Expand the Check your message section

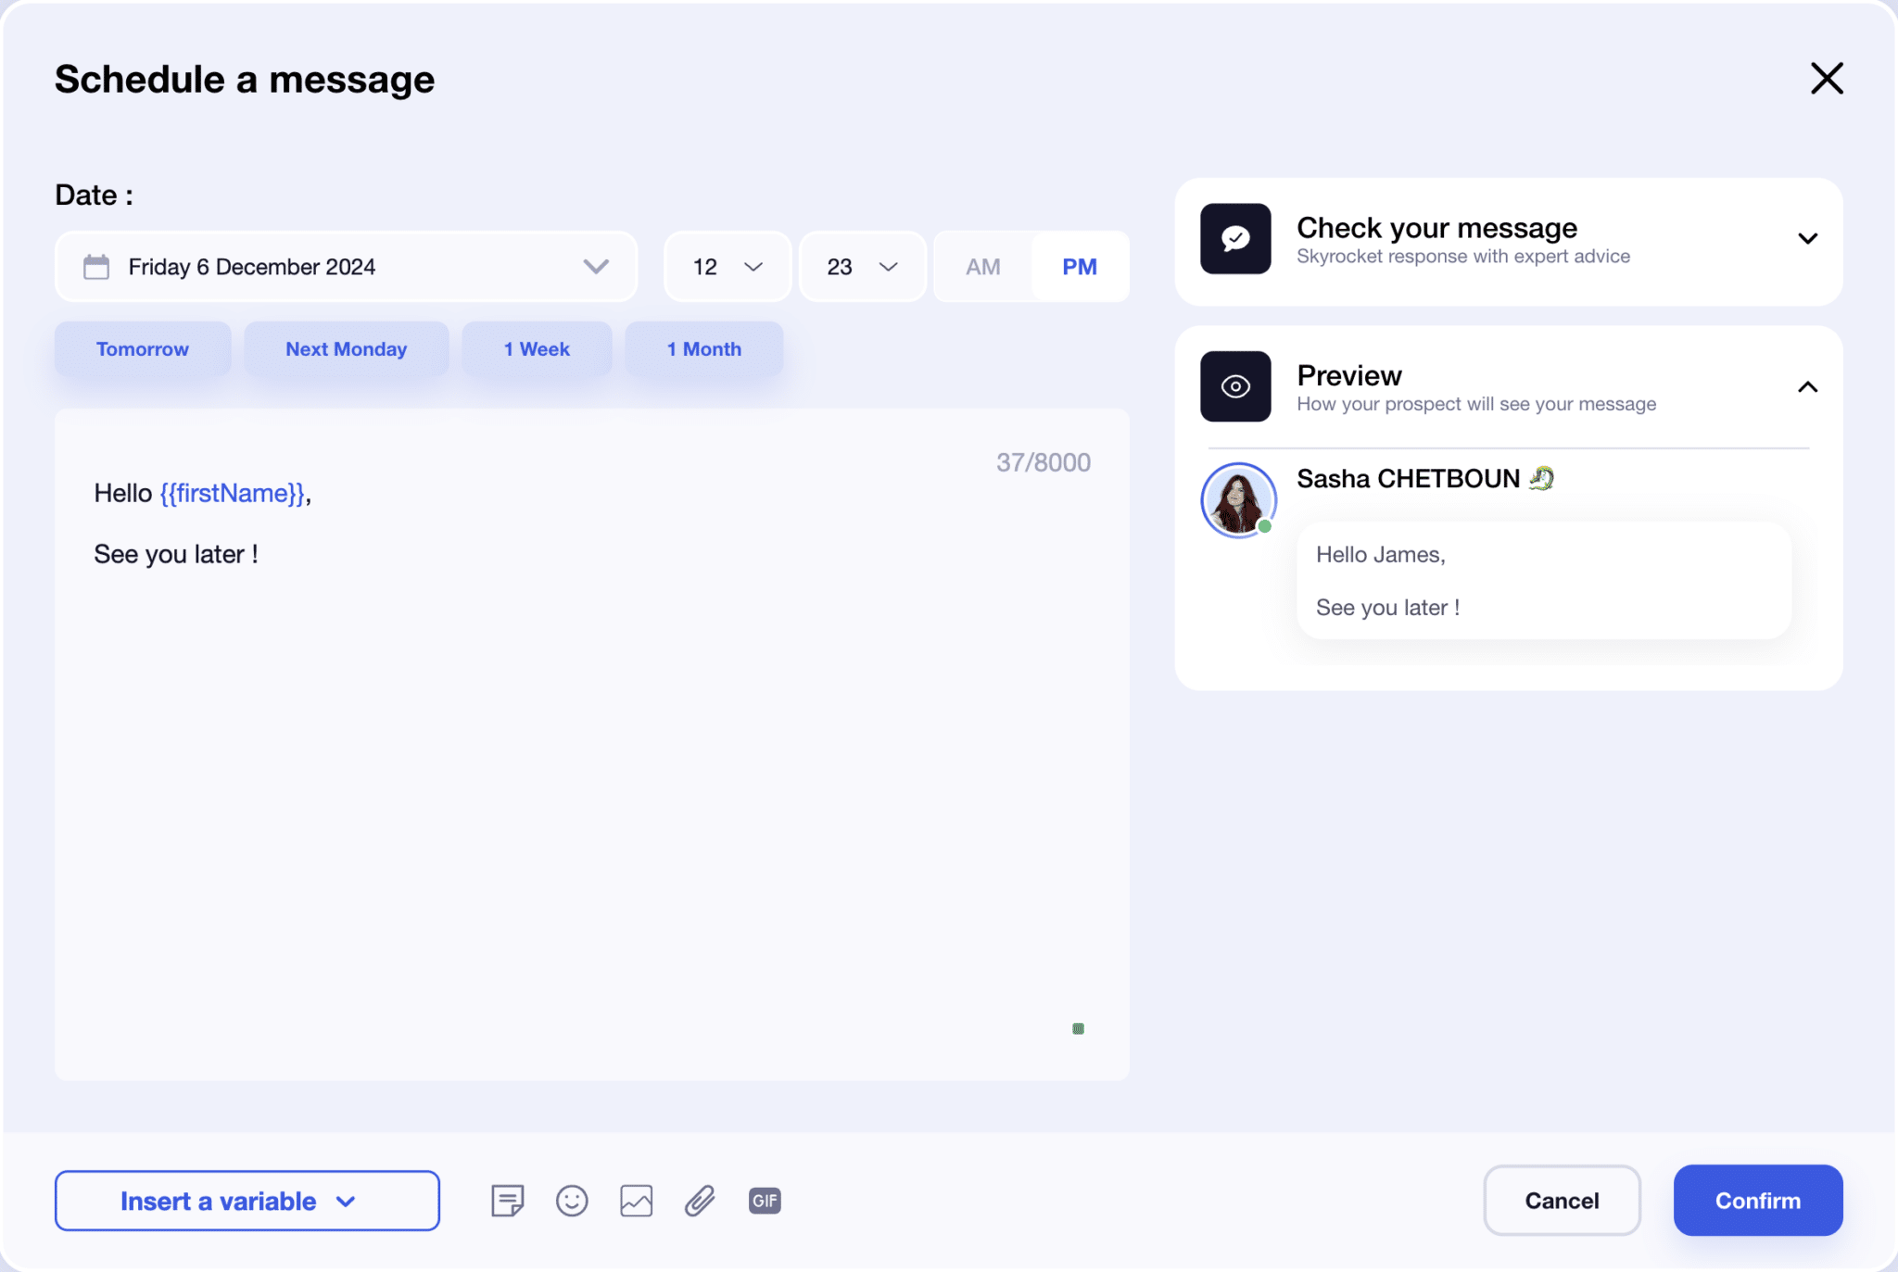coord(1807,239)
